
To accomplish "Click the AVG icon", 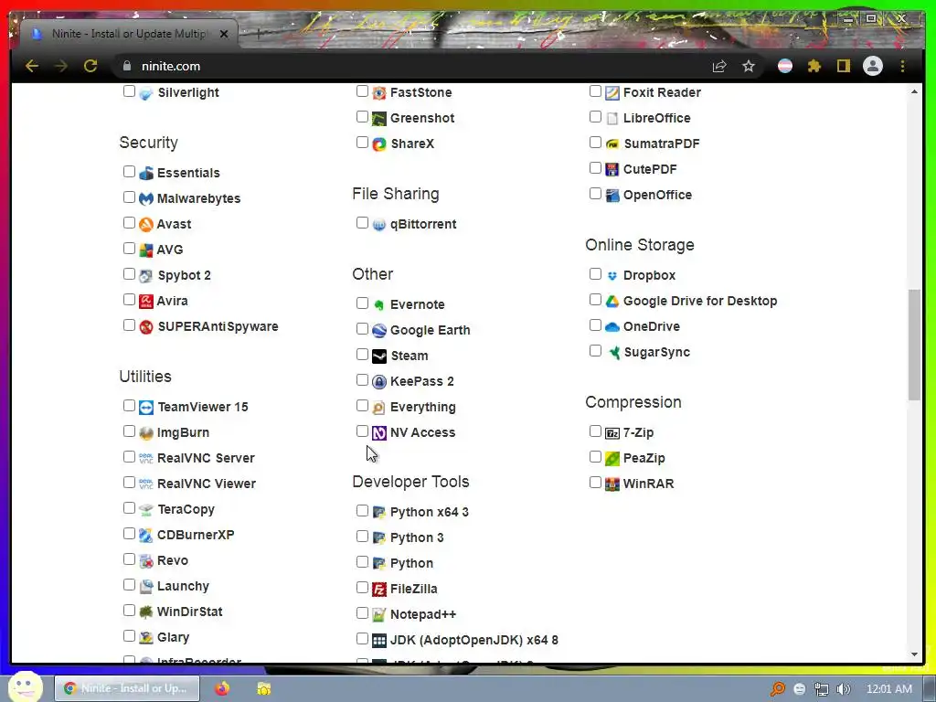I will point(146,250).
